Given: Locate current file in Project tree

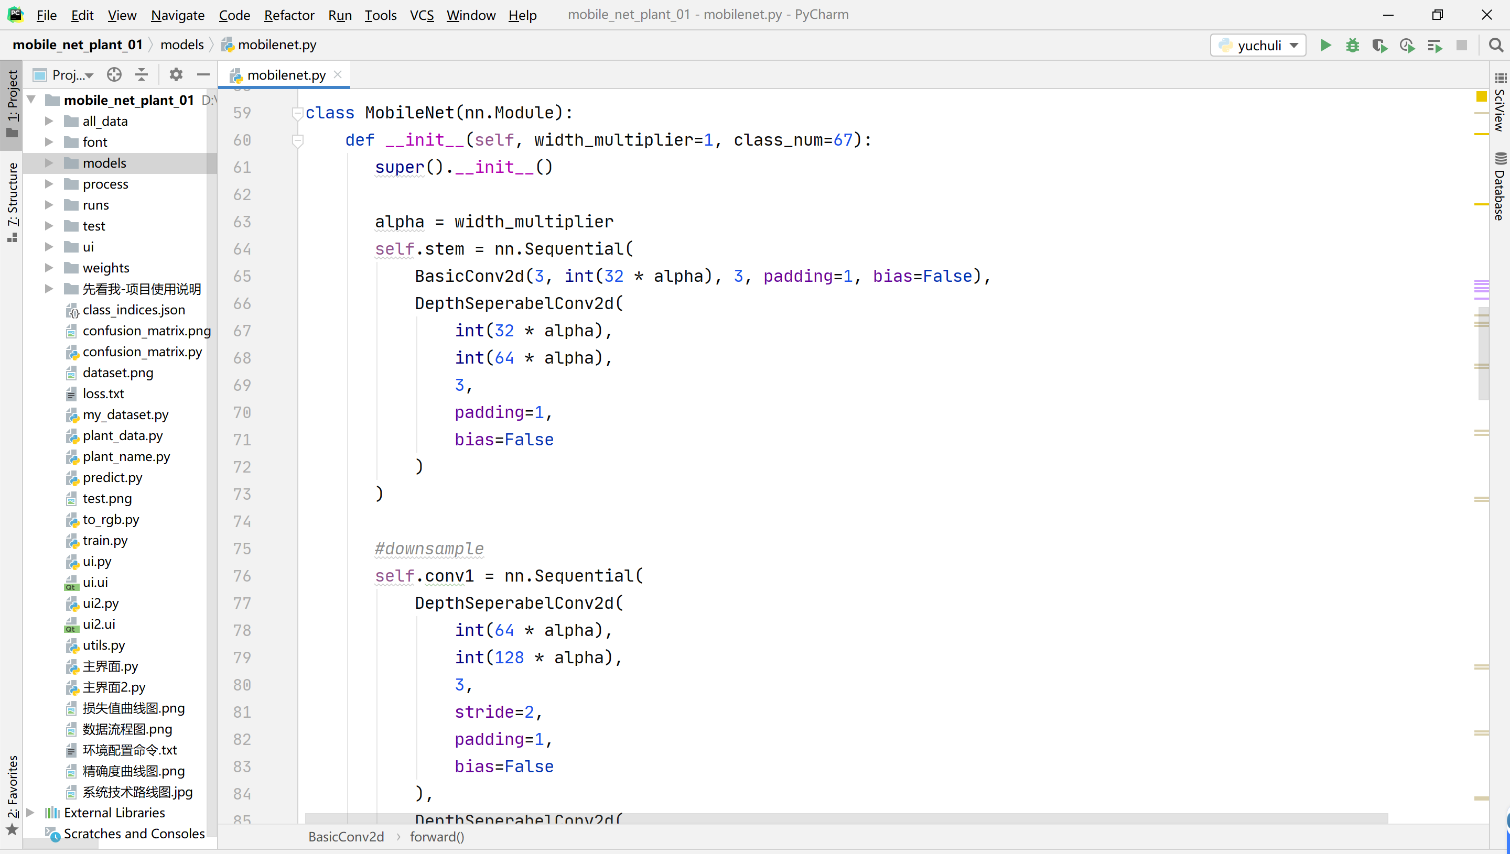Looking at the screenshot, I should point(114,74).
